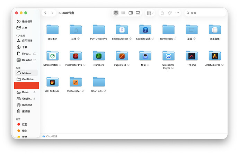Open the grouping options dropdown

pos(150,13)
